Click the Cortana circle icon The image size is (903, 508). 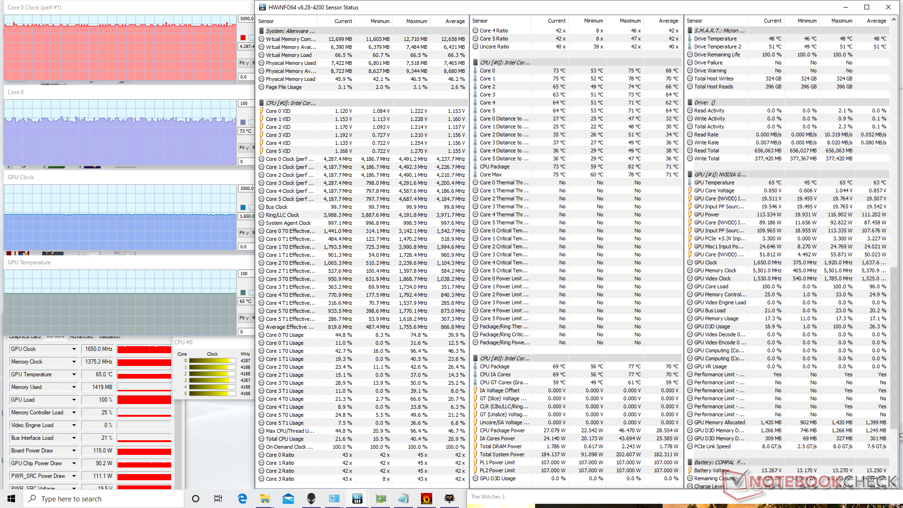click(x=196, y=499)
